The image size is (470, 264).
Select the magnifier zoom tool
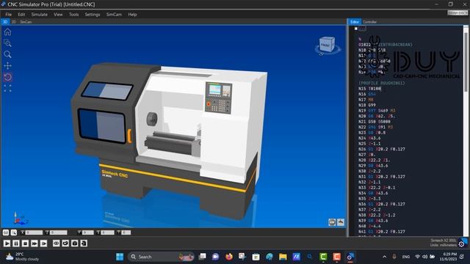[x=7, y=54]
